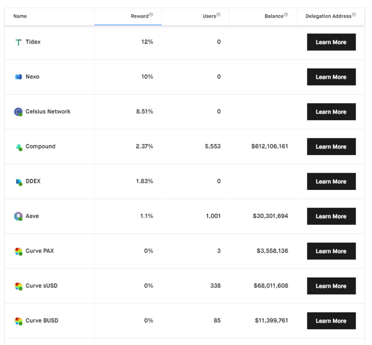Screen dimensions: 372x345
Task: Click the Balance column info icon
Action: (x=286, y=14)
